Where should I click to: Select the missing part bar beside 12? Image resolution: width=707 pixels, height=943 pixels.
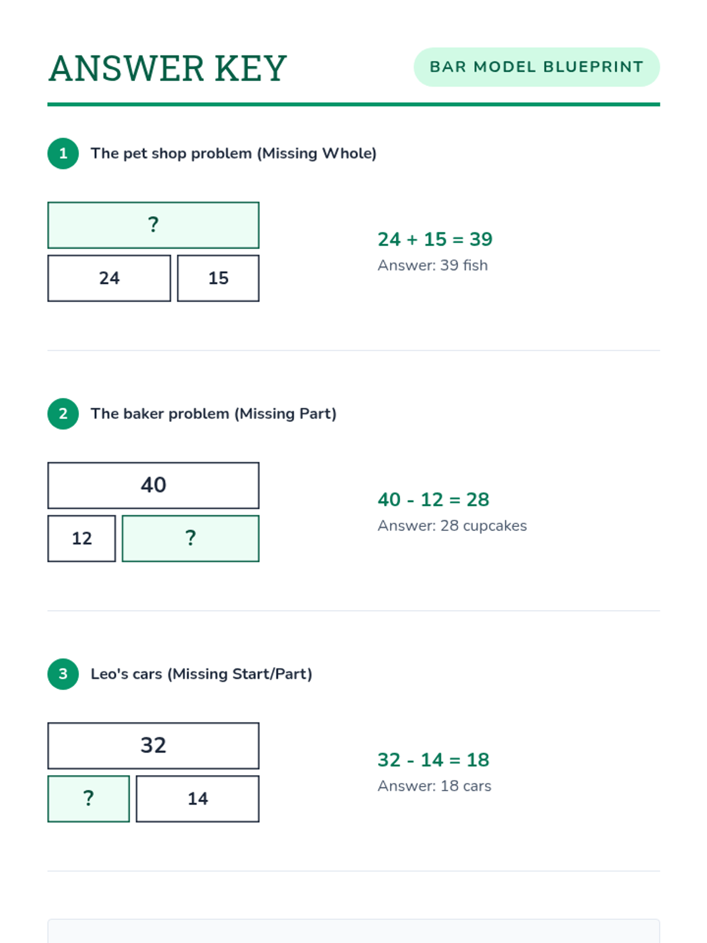(x=190, y=539)
